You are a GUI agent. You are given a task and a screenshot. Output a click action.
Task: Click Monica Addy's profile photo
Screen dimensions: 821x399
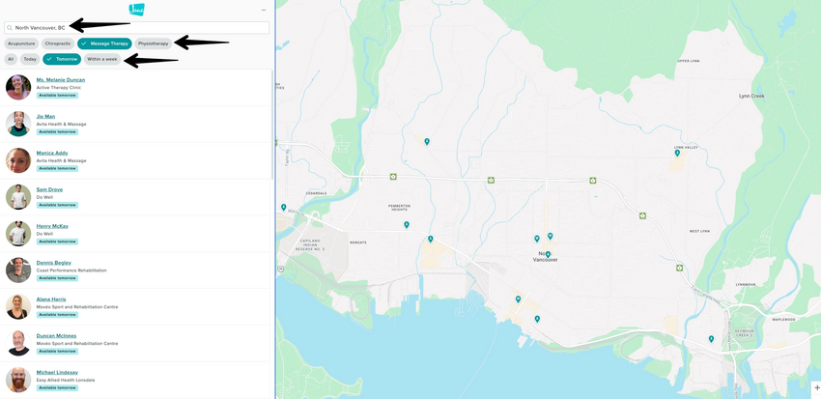coord(17,160)
